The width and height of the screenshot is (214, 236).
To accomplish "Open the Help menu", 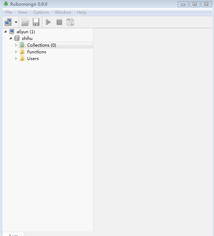I will (x=82, y=12).
